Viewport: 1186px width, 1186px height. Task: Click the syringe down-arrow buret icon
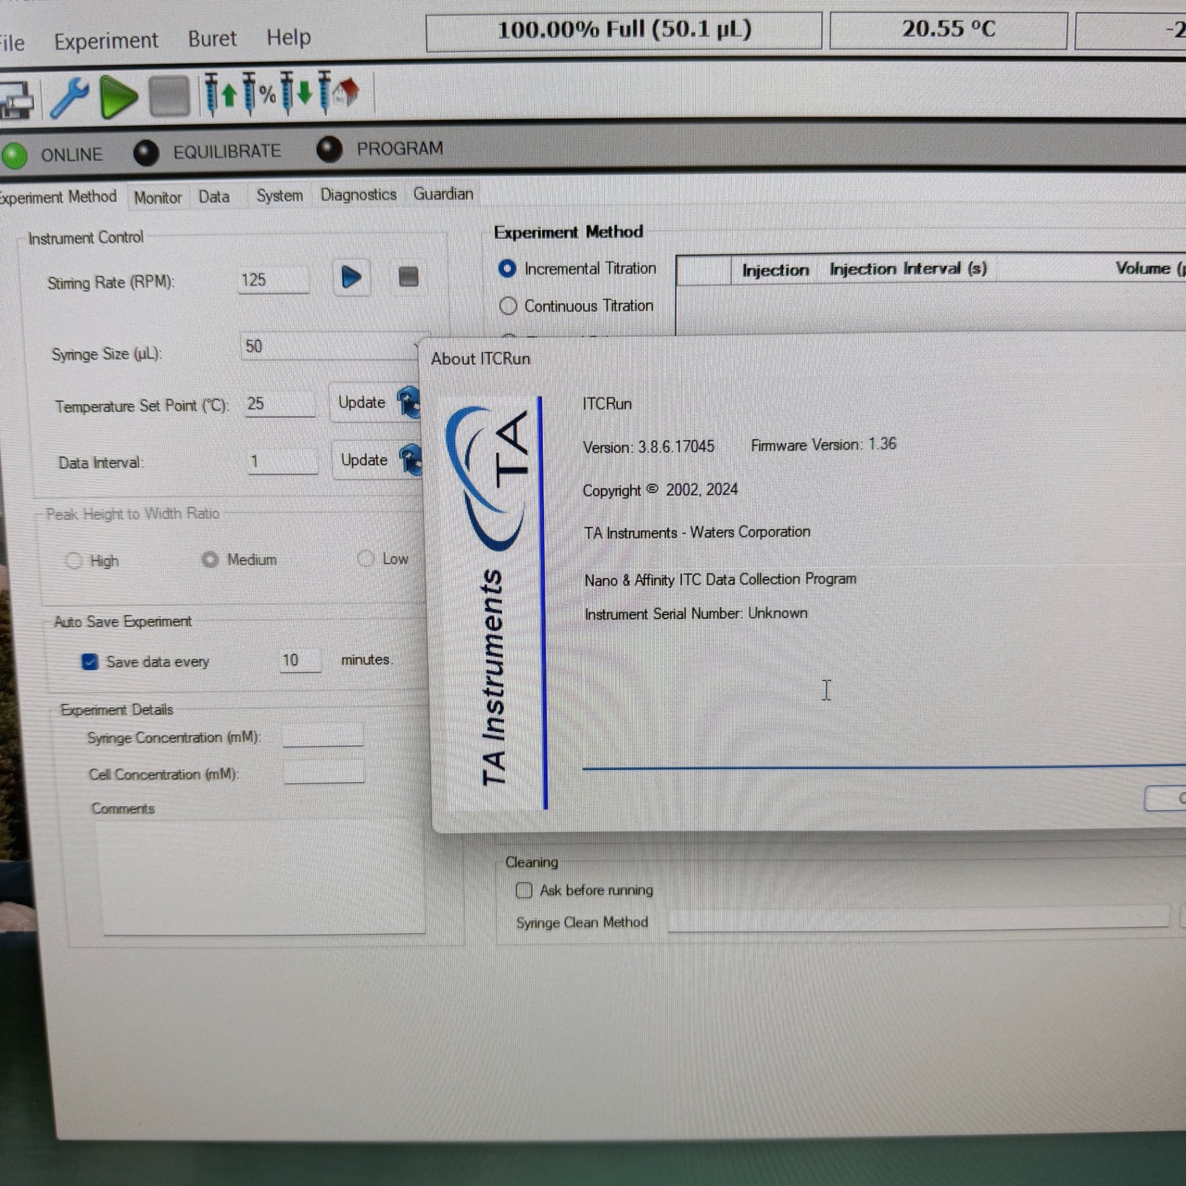[x=296, y=93]
